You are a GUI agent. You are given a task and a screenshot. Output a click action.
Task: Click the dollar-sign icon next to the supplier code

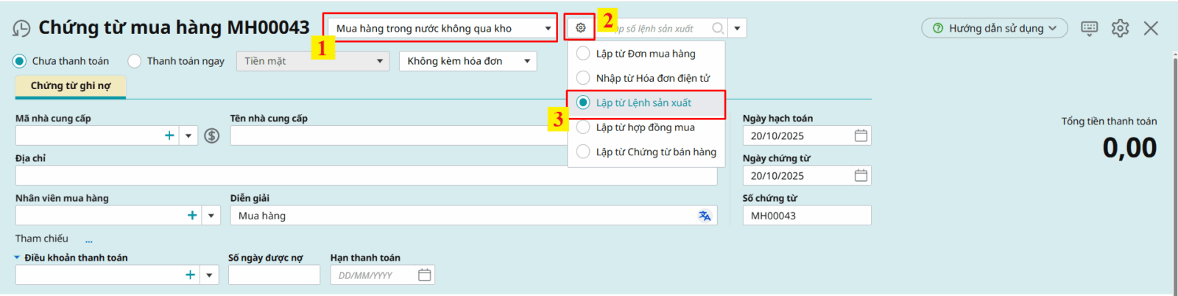[212, 135]
